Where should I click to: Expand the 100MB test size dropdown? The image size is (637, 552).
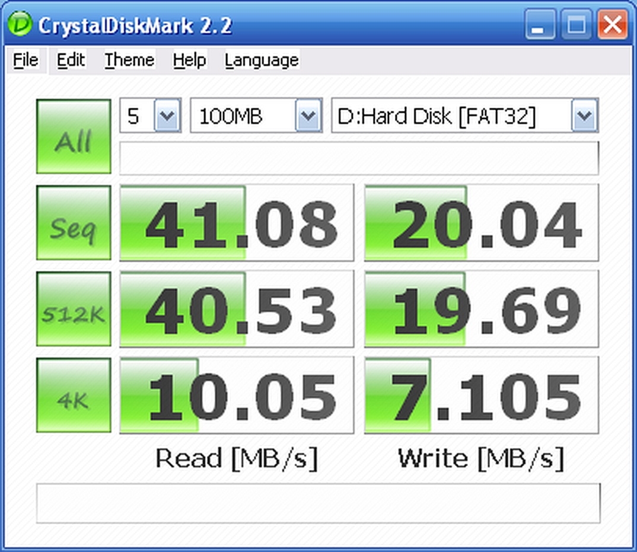308,116
